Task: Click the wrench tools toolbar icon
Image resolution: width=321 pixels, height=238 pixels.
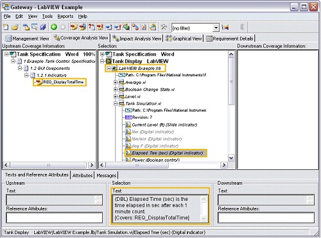Action: coord(164,27)
